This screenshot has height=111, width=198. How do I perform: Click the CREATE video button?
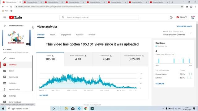click(182, 17)
